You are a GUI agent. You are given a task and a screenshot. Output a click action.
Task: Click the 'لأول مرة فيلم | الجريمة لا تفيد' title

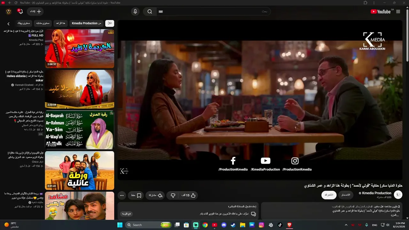[x=23, y=33]
